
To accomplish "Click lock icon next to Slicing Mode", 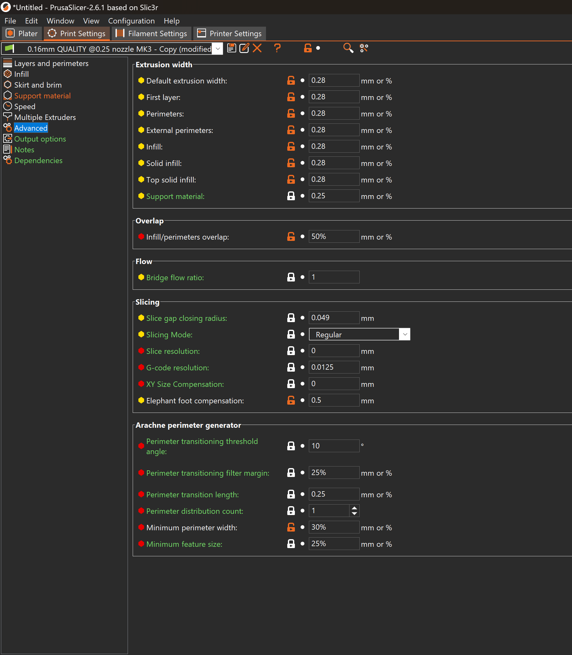I will pos(291,334).
